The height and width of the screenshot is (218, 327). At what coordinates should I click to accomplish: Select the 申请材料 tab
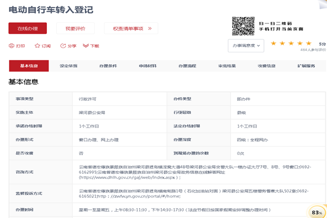click(x=147, y=66)
